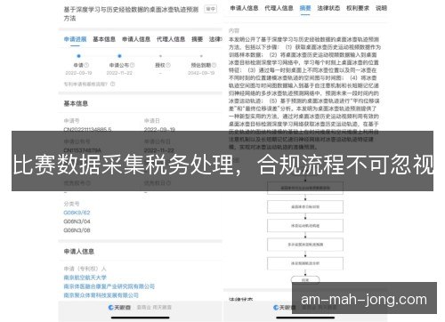Image resolution: width=445 pixels, height=322 pixels.
Task: Select the 申请进展 tab
Action: (x=75, y=39)
